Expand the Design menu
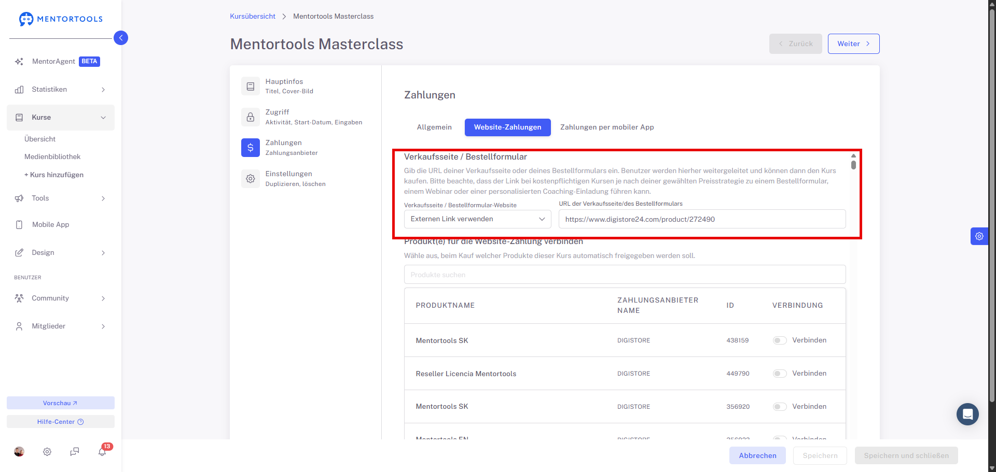 click(103, 253)
